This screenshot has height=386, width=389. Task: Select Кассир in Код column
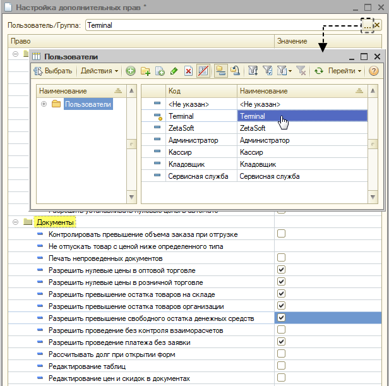[x=201, y=152]
